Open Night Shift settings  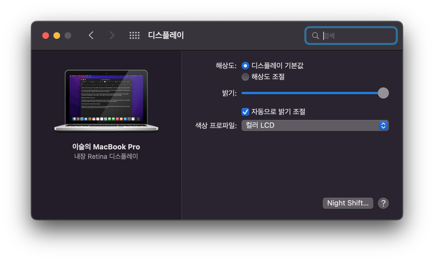[x=348, y=203]
